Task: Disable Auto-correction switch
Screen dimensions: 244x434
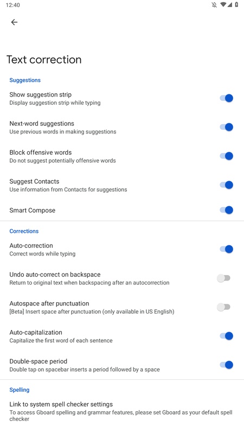Action: [x=227, y=249]
